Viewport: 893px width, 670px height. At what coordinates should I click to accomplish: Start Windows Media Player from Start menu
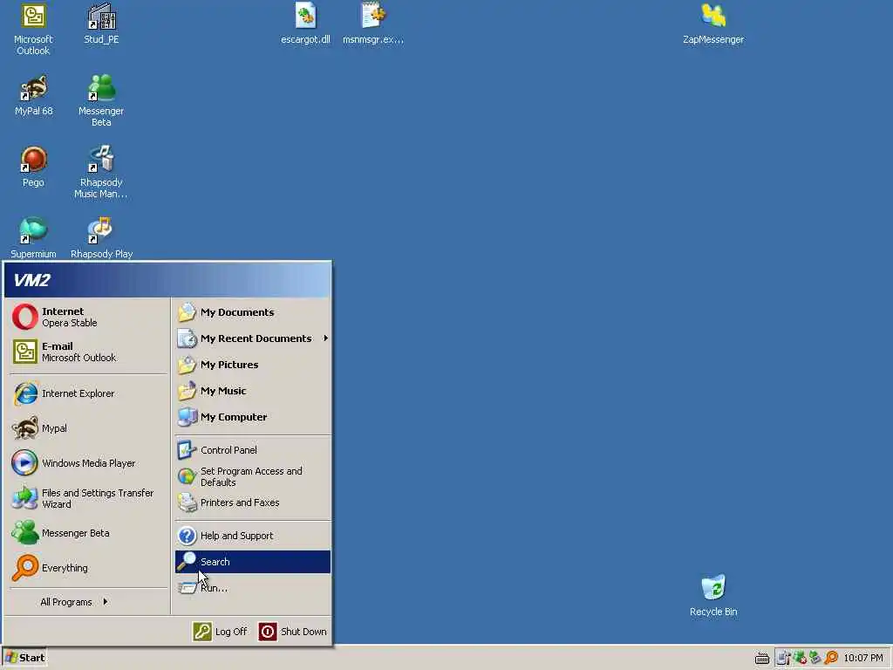88,463
